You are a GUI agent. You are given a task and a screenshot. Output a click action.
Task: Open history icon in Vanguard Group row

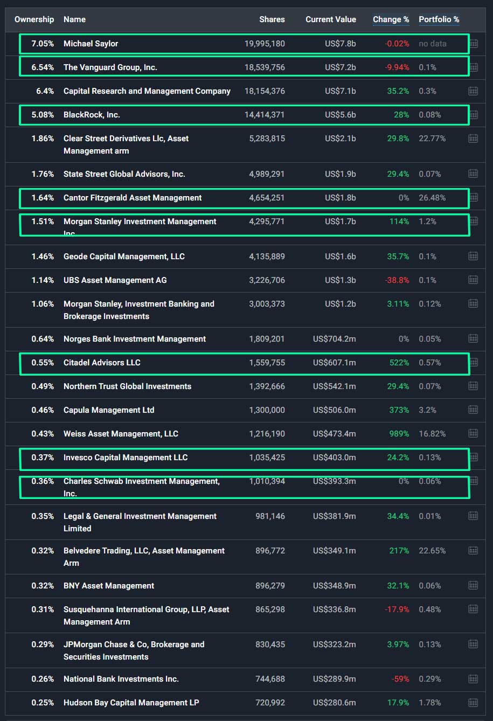pyautogui.click(x=473, y=67)
